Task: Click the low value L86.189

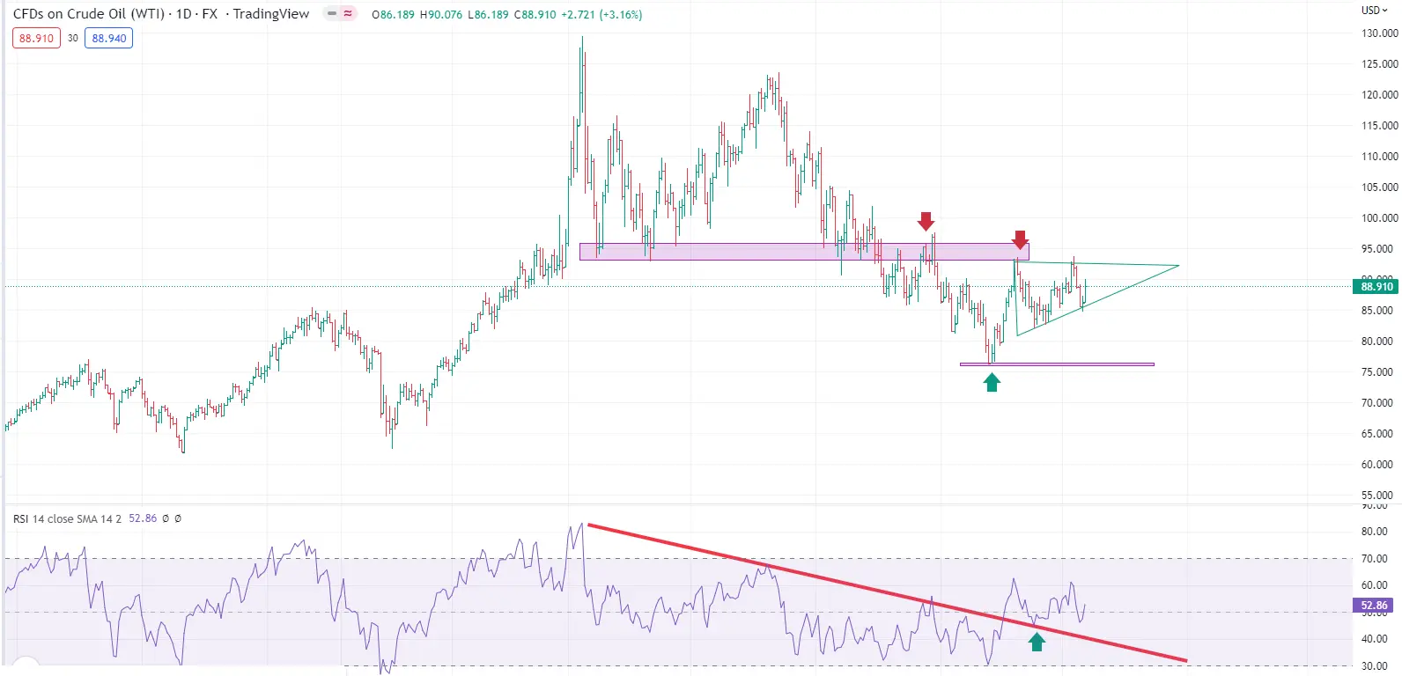Action: (x=488, y=14)
